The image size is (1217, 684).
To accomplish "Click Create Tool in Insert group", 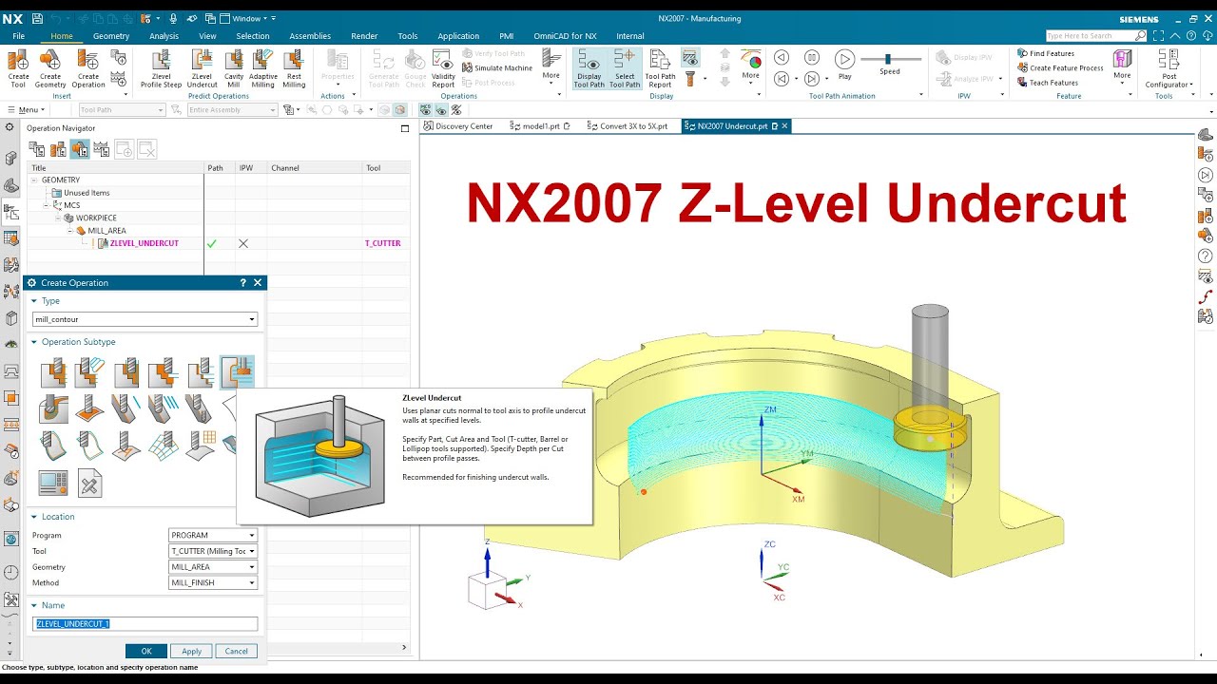I will point(18,68).
